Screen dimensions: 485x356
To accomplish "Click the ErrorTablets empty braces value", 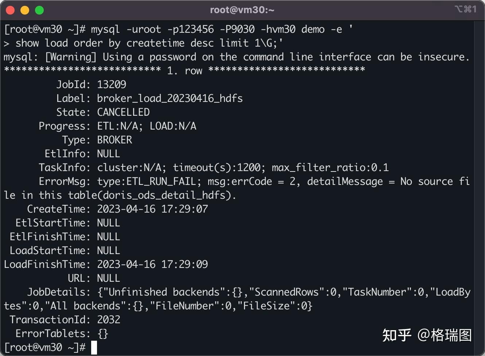I will point(103,333).
